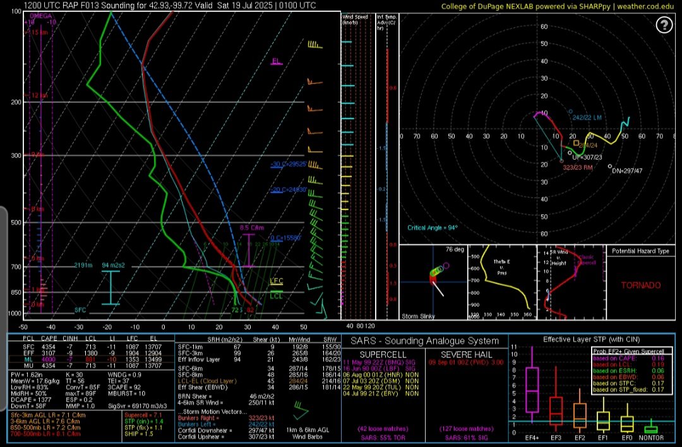Click the 'Eff Shear (EBWD)' row
This screenshot has height=447, width=682.
[x=260, y=387]
